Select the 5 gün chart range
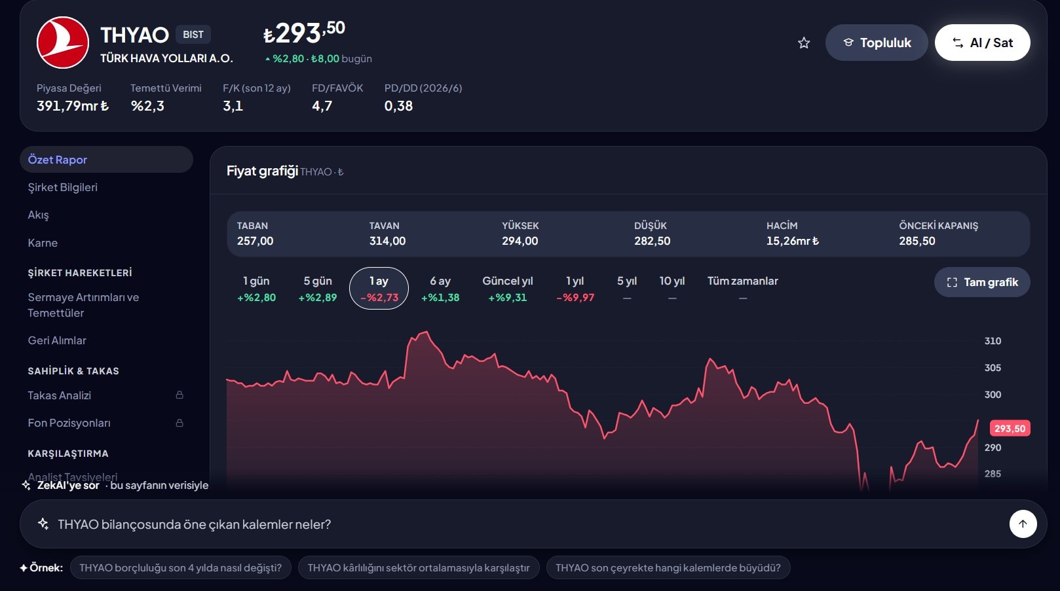This screenshot has width=1060, height=591. (x=318, y=289)
